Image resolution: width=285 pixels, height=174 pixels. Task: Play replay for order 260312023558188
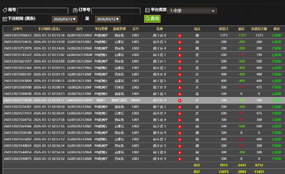coord(180,133)
